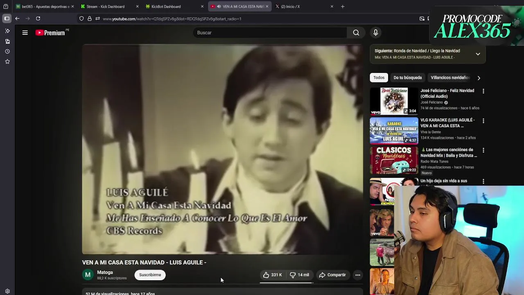Close the Stream - Kick Dashboard tab
The width and height of the screenshot is (524, 295).
137,7
